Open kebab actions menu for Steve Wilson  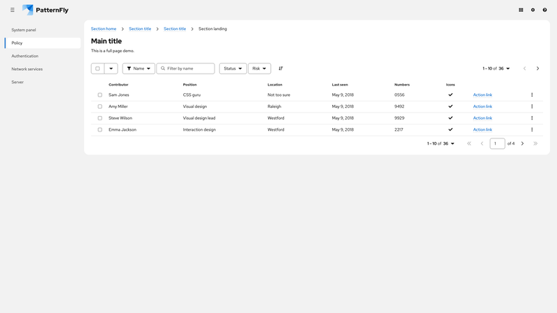pyautogui.click(x=532, y=118)
